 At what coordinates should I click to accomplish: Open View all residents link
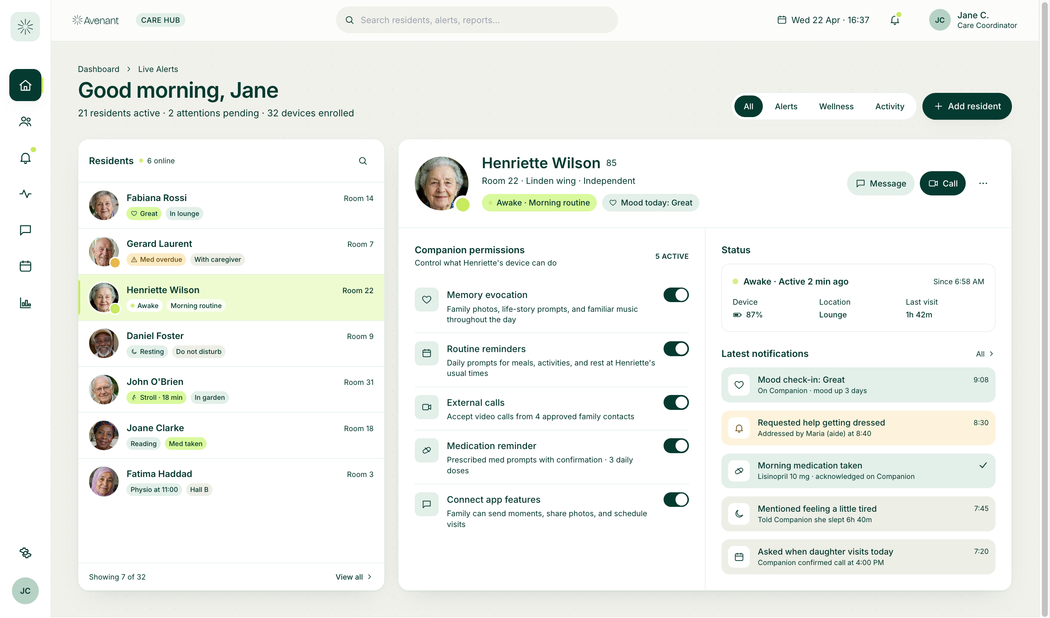coord(354,577)
